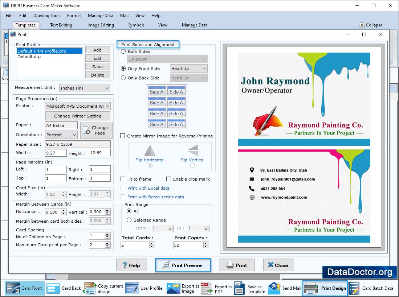Adjust Total Cards stepper
Screen dimensions: 399x297
(152, 245)
